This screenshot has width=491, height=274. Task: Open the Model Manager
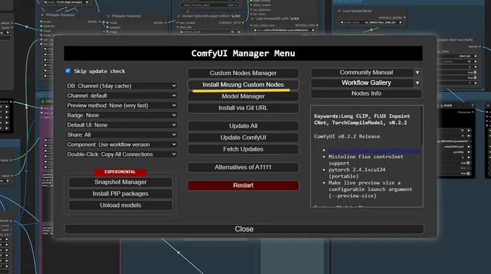[x=243, y=96]
